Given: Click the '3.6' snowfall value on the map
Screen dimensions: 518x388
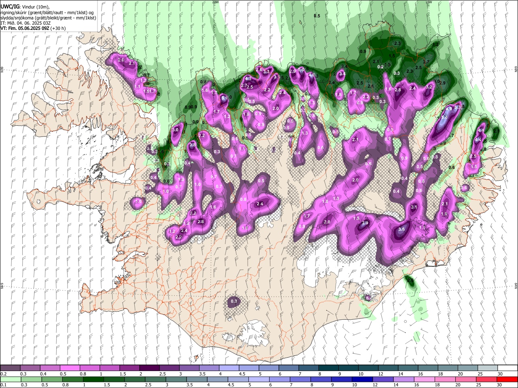Looking at the screenshot, I should [401, 229].
